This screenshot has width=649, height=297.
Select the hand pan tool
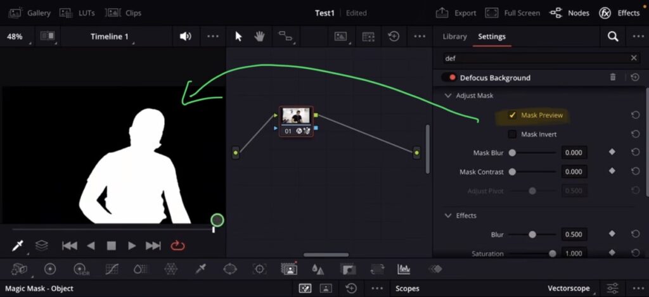coord(259,36)
